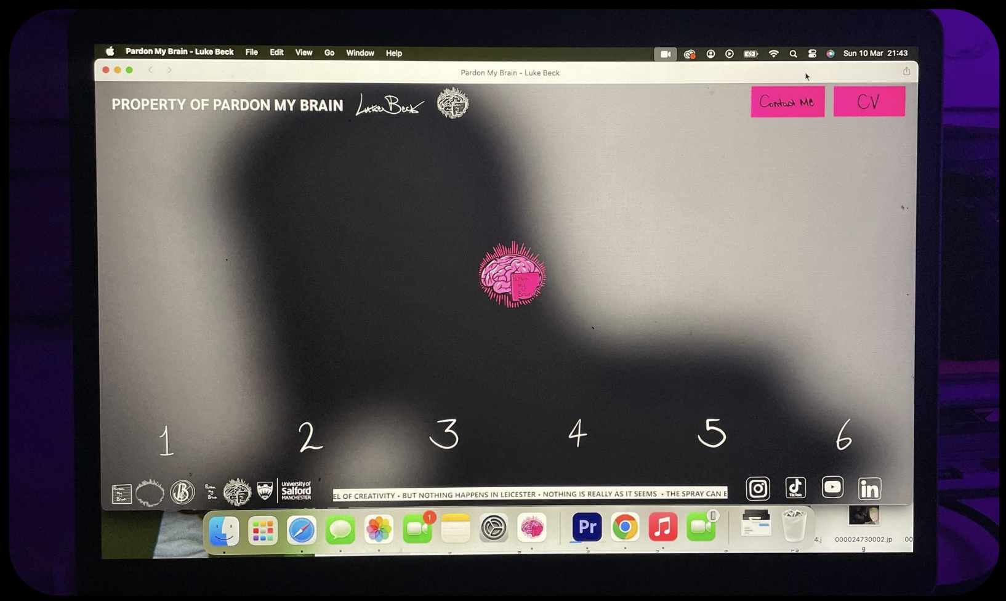Open the Instagram social icon
Screen dimensions: 1006x601
pyautogui.click(x=758, y=489)
